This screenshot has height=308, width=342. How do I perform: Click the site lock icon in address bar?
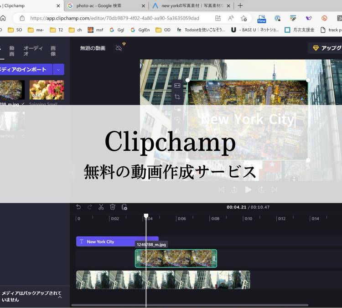tap(22, 18)
